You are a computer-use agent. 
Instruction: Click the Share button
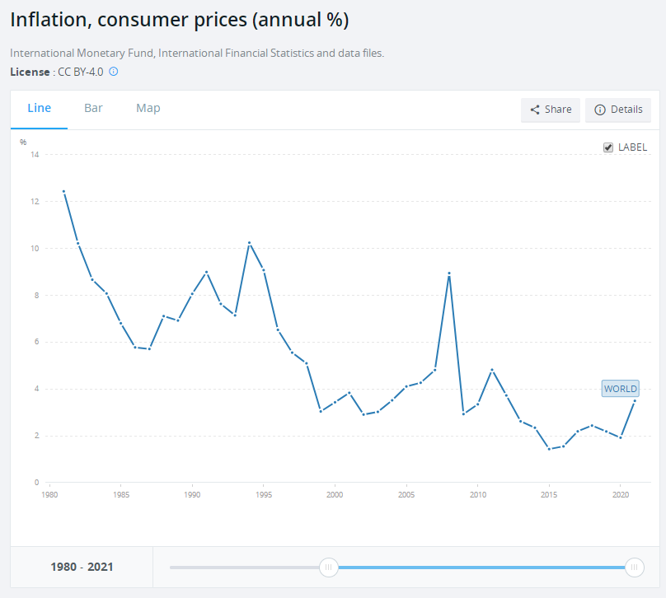(551, 110)
